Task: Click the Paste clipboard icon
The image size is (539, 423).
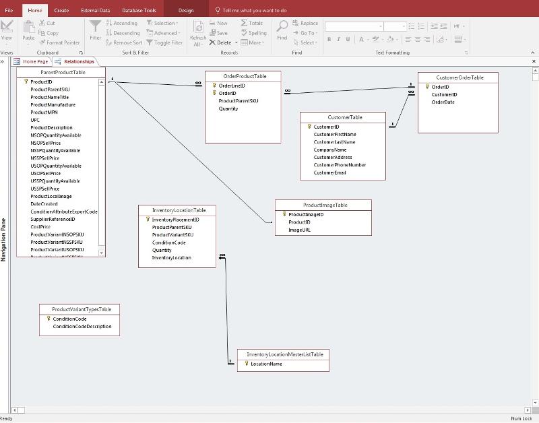Action: pos(28,27)
